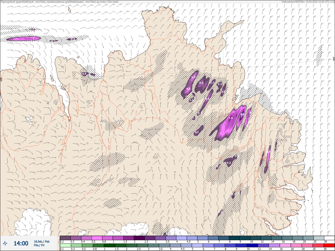The width and height of the screenshot is (335, 251).
Task: Select the first dark mauve swatch of upper legend
Action: tap(65, 238)
